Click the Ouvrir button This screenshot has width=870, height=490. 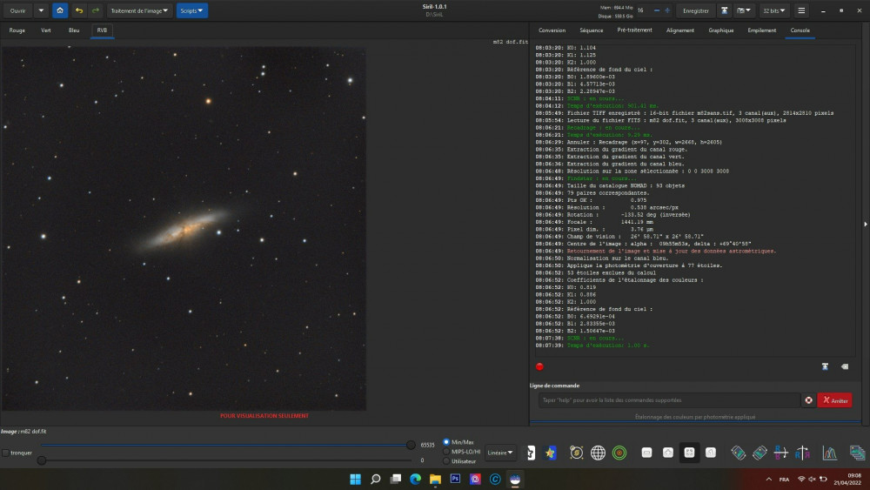(x=17, y=10)
